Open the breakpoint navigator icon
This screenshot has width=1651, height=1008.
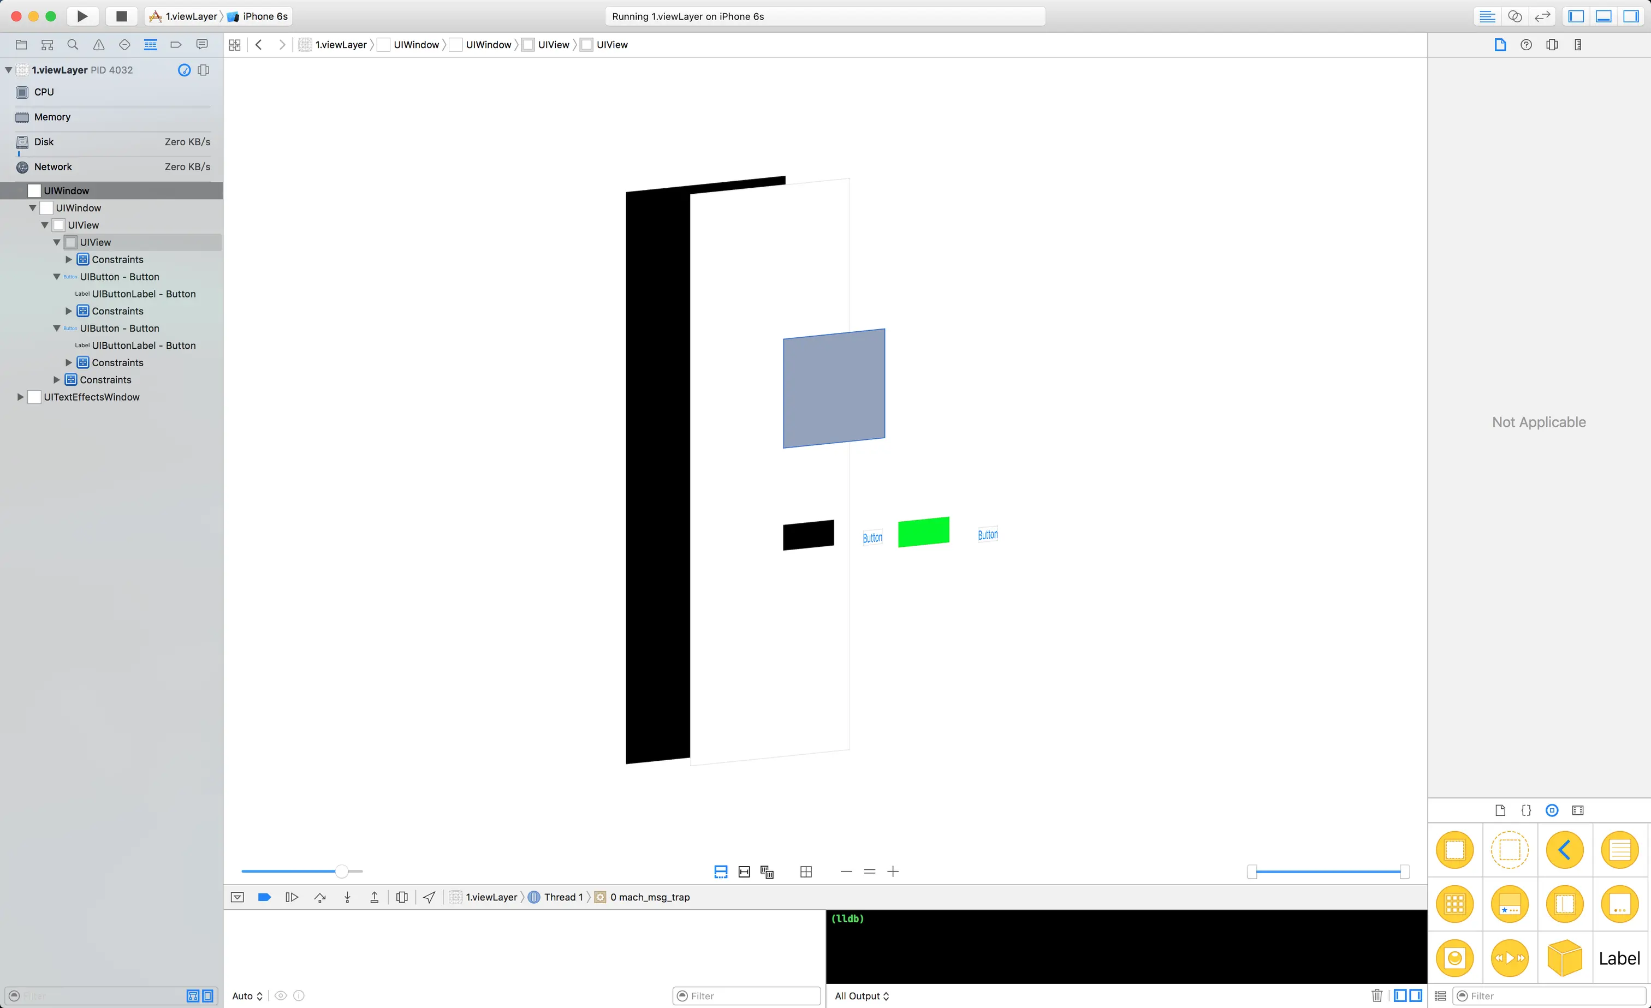pyautogui.click(x=176, y=45)
